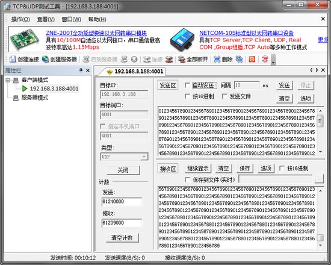Click the 发送区 send area label button
Image resolution: width=331 pixels, height=265 pixels.
click(168, 86)
